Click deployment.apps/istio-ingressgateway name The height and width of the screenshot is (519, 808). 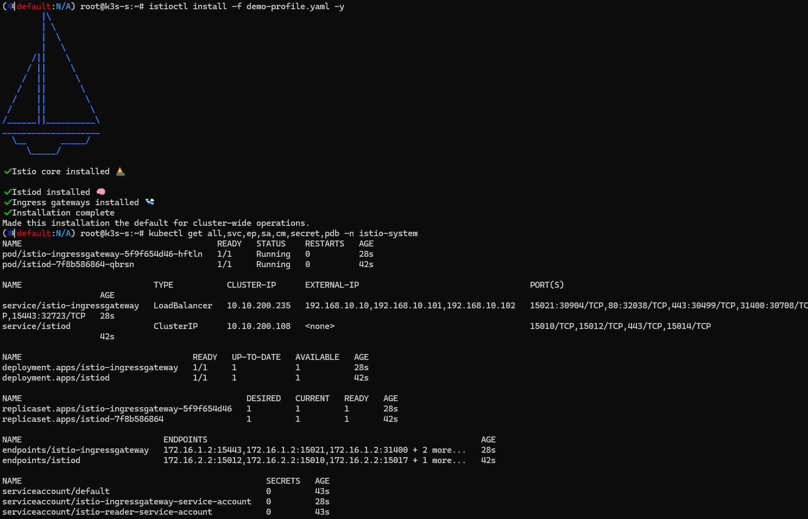coord(90,368)
